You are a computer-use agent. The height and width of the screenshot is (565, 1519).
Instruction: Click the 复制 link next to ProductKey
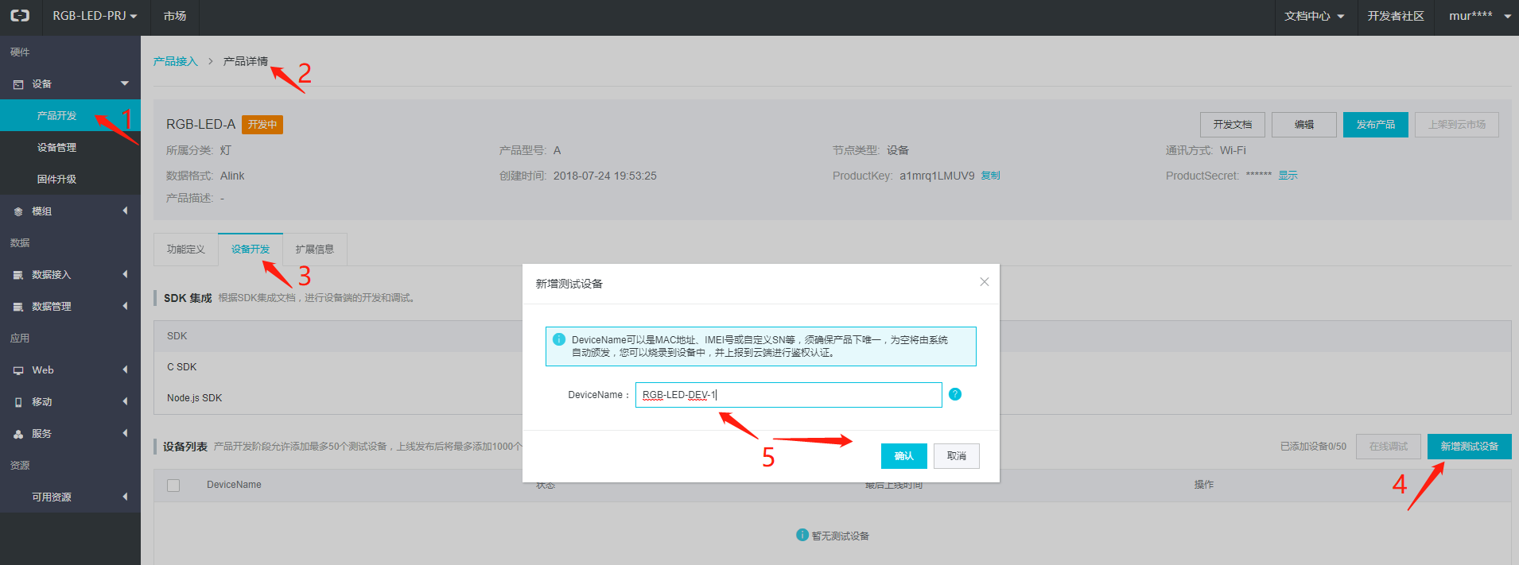point(990,176)
